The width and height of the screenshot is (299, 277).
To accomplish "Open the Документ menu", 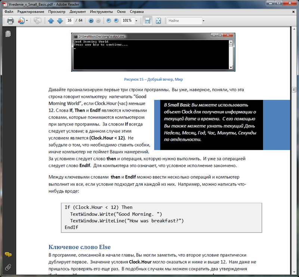I will click(x=78, y=12).
